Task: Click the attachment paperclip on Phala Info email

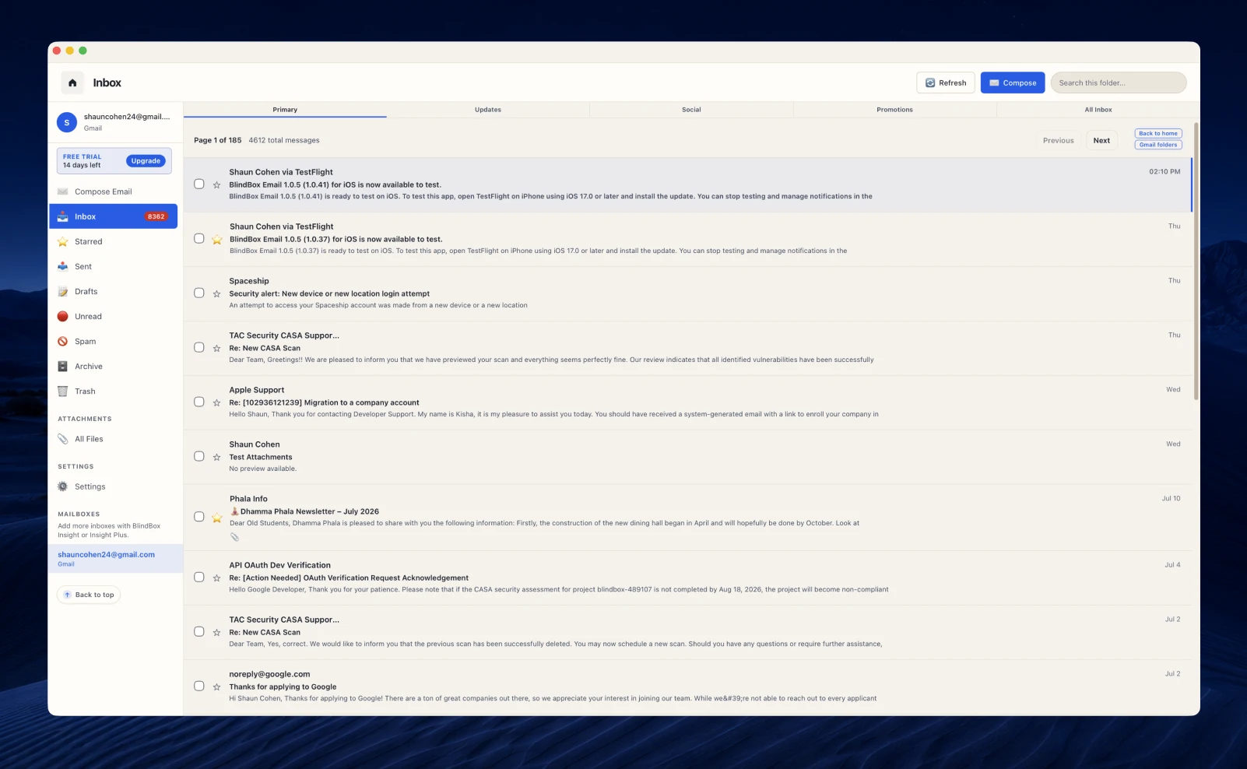Action: (x=234, y=537)
